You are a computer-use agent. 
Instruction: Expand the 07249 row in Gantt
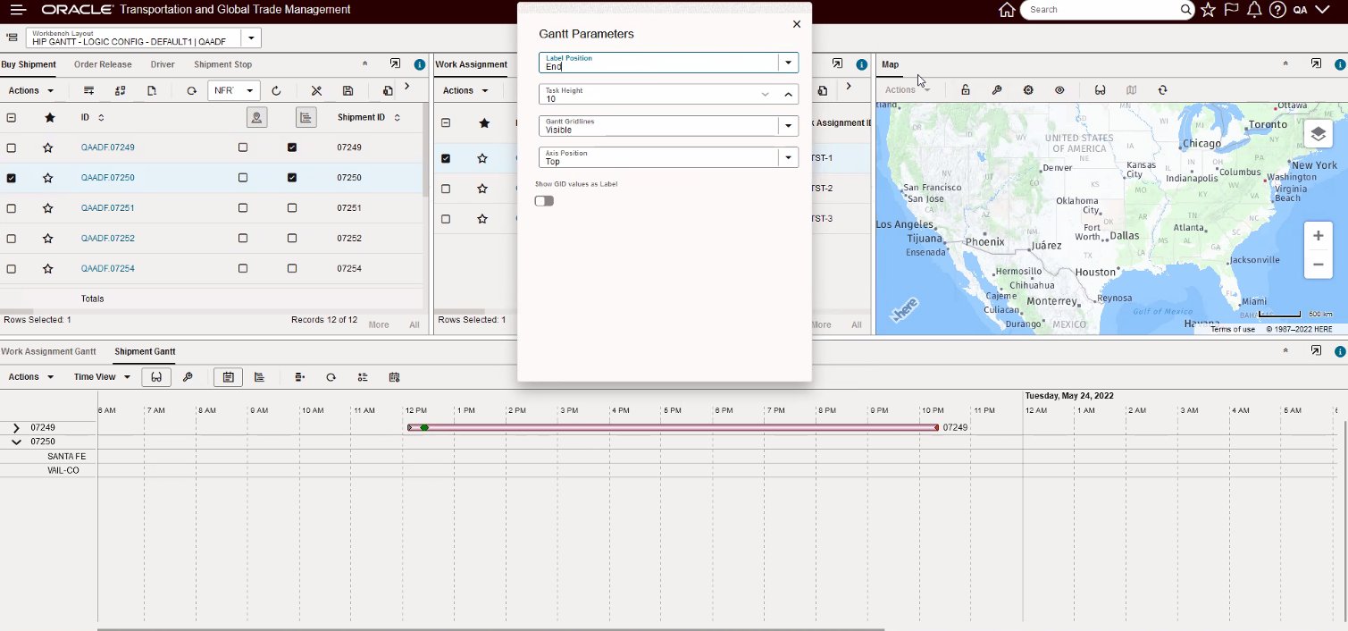click(16, 428)
